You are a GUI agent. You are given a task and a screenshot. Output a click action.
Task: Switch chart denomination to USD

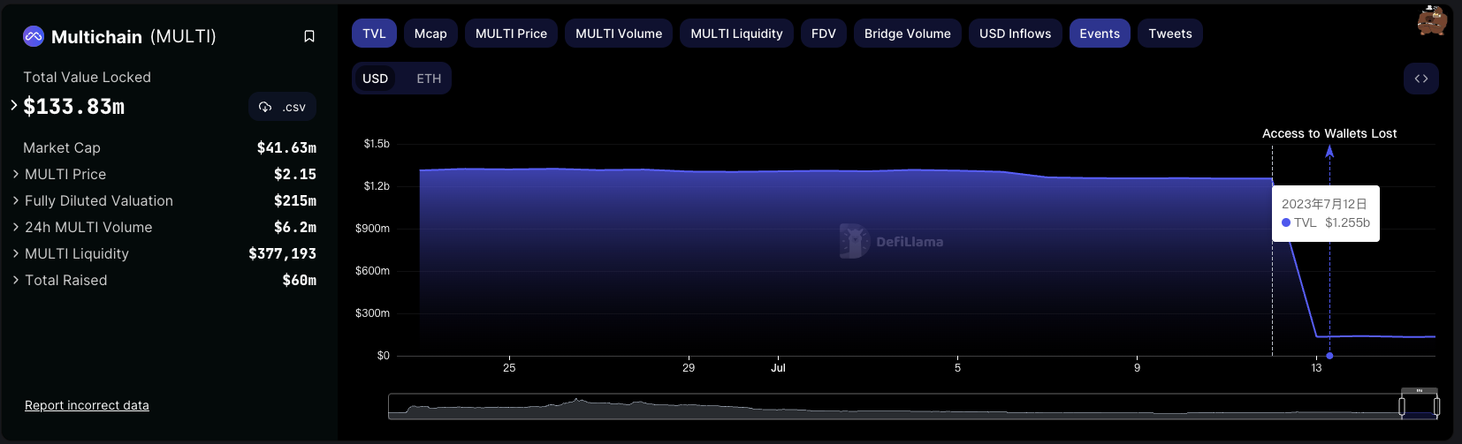point(376,79)
